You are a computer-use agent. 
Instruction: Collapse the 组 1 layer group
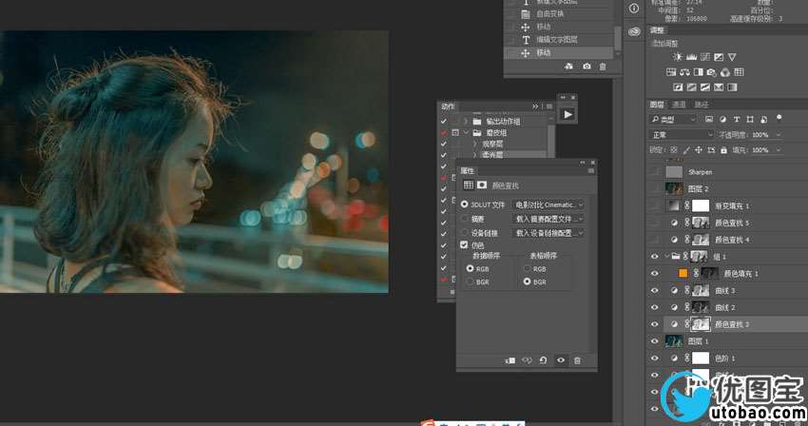click(666, 257)
